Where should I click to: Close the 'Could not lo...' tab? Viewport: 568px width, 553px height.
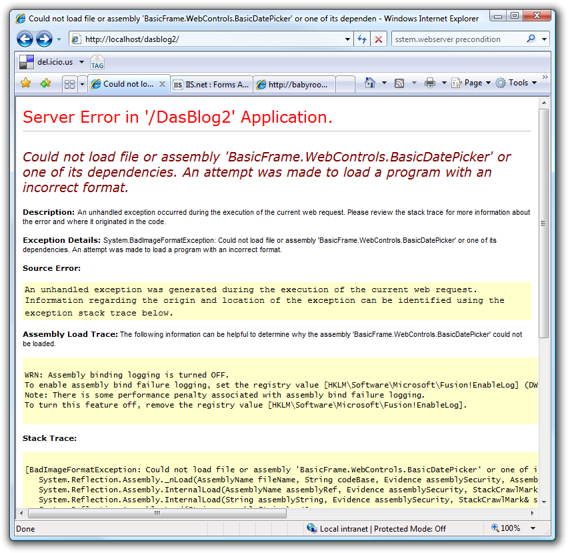(162, 84)
